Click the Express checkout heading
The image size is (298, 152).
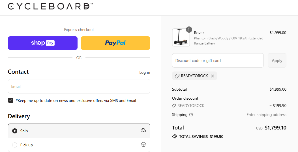tap(79, 30)
